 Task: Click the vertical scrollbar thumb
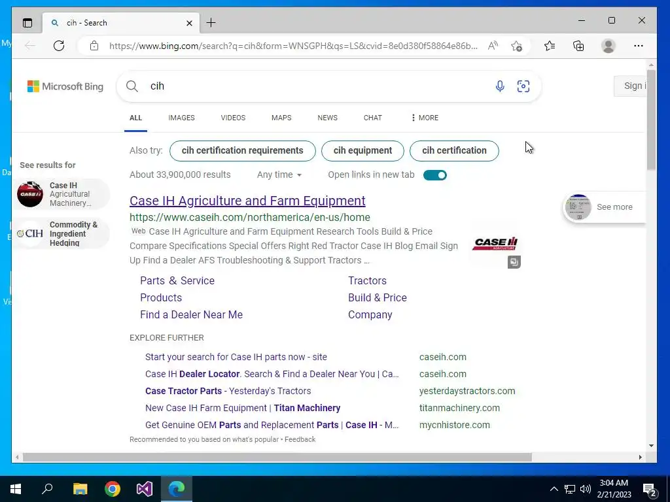651,120
